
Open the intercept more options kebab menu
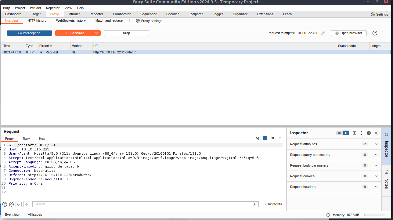383,33
